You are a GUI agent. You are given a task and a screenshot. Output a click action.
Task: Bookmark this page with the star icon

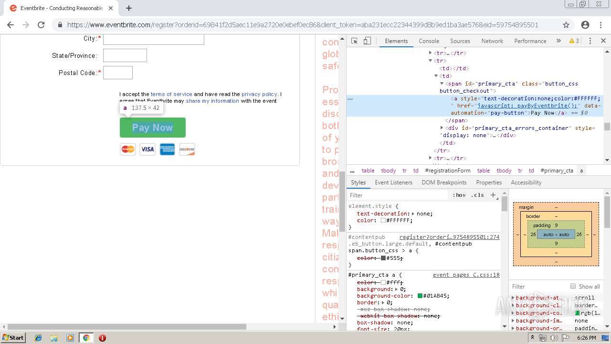click(x=566, y=25)
